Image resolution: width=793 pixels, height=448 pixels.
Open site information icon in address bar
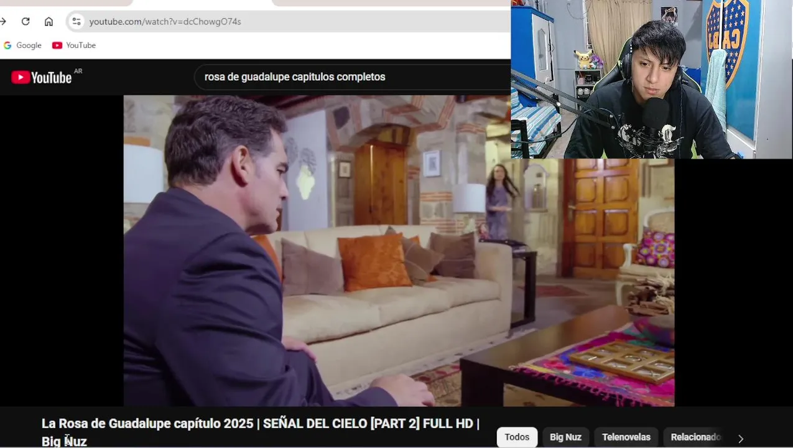click(x=76, y=21)
